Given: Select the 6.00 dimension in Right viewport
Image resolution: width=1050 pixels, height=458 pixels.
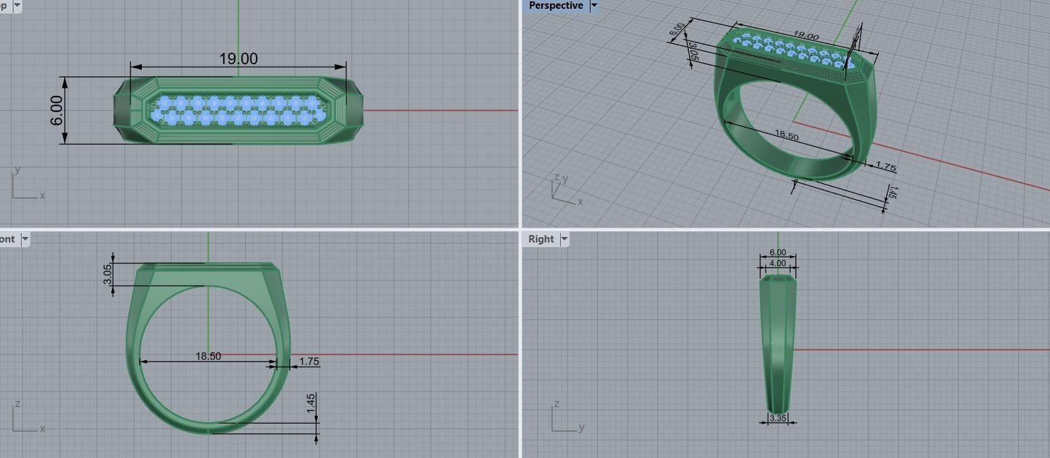Looking at the screenshot, I should [x=778, y=253].
